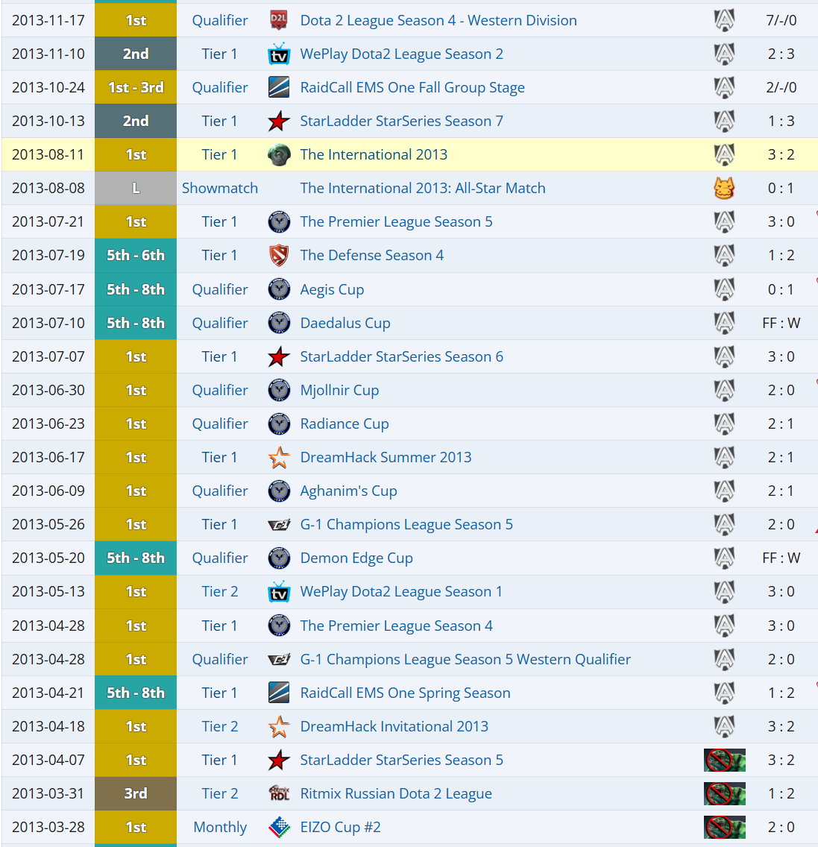
Task: Click RaidCall EMS One Spring league icon
Action: click(x=279, y=693)
